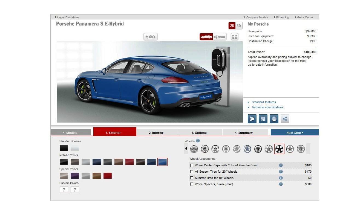The image size is (363, 203).
Task: Show info for Wheel Center Caps with Colored Porsche Crest
Action: tap(281, 165)
